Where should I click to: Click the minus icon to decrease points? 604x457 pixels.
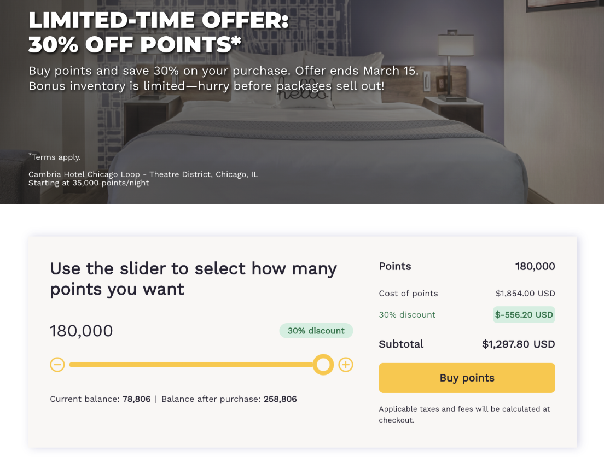tap(57, 365)
